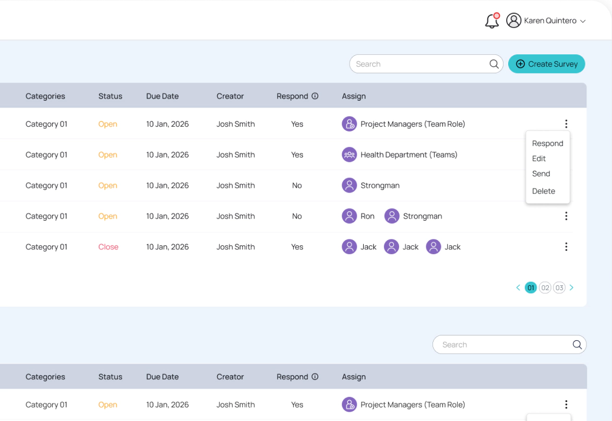Open the kebab menu on the Strongman row
Viewport: 612px width, 421px height.
566,185
